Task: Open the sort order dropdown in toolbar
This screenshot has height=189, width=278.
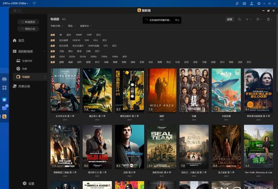Action: point(259,19)
